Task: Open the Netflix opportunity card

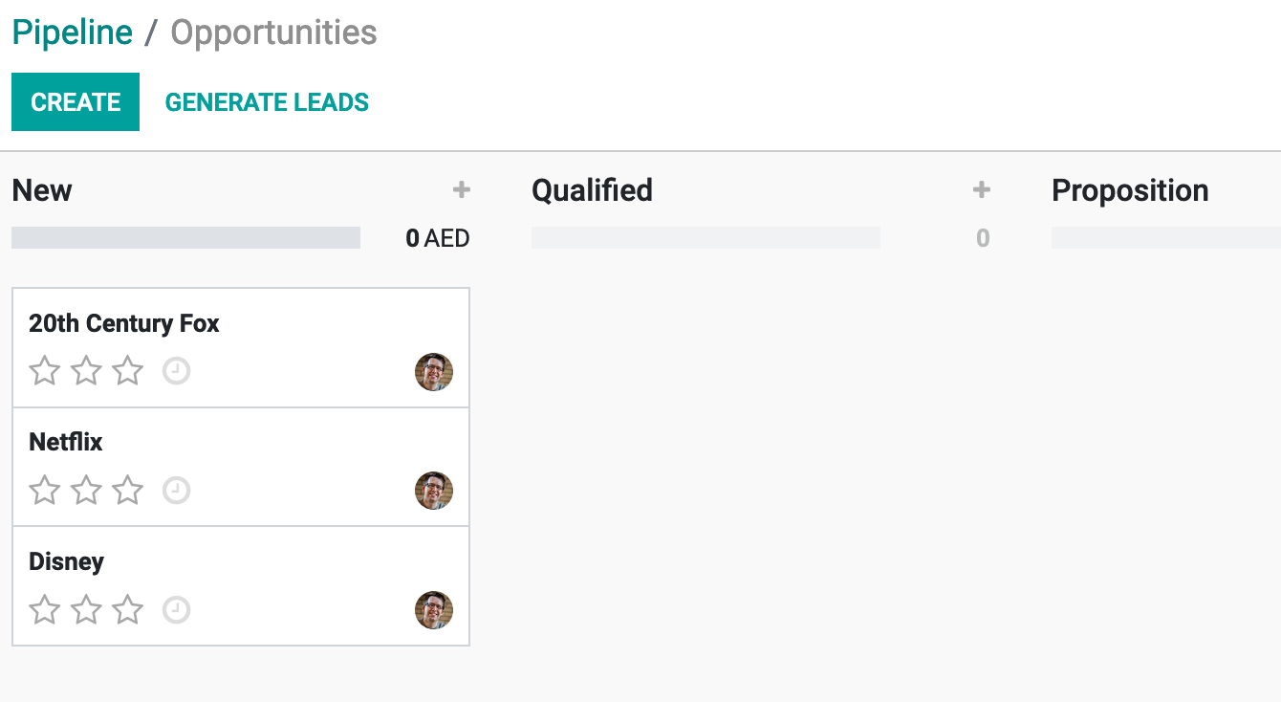Action: pyautogui.click(x=239, y=443)
